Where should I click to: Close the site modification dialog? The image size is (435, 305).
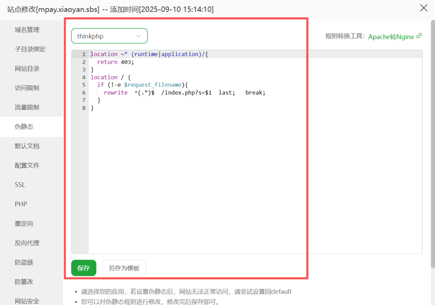click(x=424, y=8)
